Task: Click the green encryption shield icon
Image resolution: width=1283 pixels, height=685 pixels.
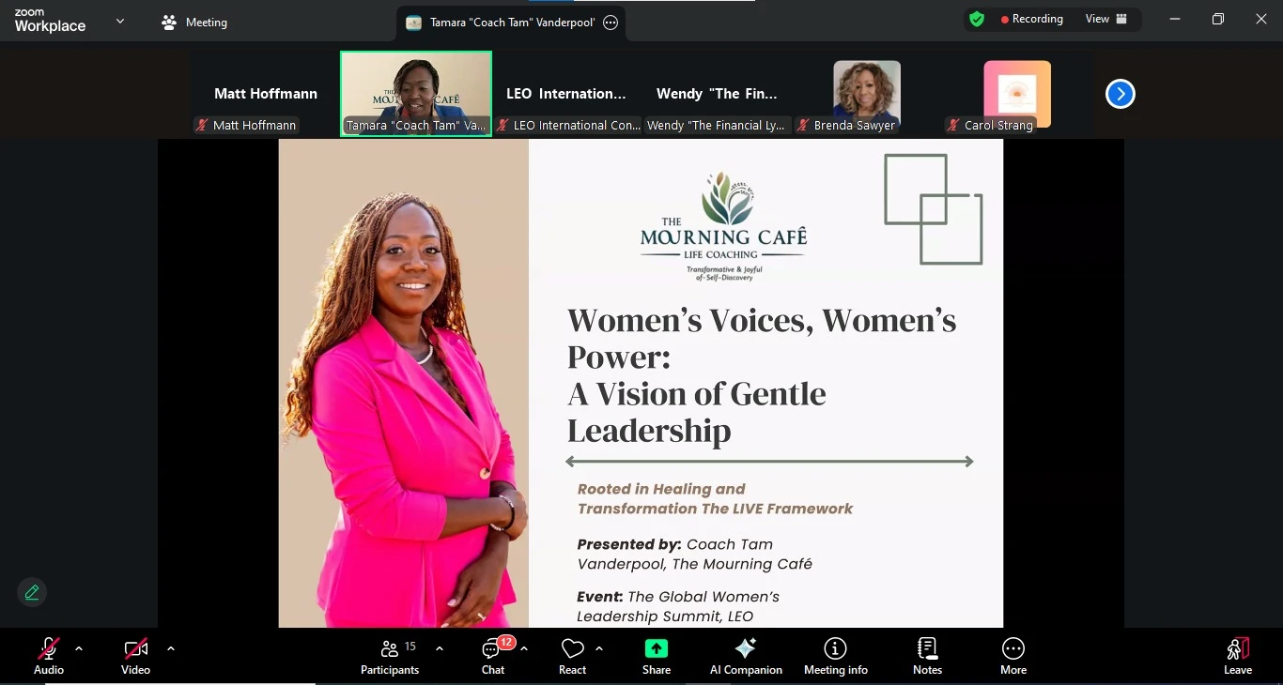Action: coord(977,19)
